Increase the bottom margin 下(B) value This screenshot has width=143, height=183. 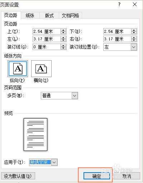pos(134,30)
